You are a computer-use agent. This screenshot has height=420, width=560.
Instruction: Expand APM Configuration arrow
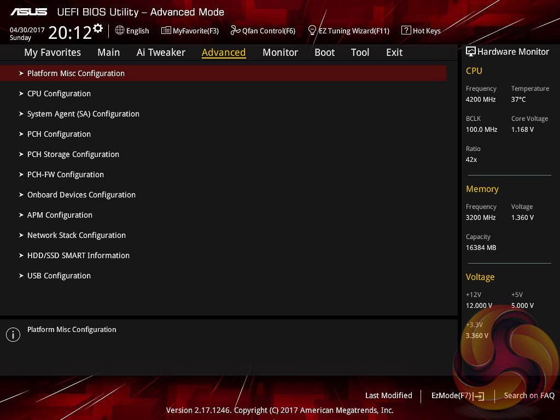(x=21, y=215)
